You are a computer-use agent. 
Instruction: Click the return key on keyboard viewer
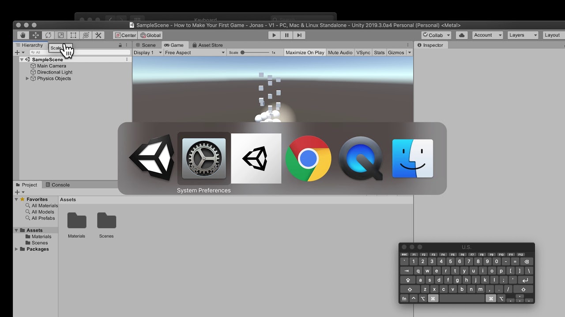pyautogui.click(x=525, y=280)
